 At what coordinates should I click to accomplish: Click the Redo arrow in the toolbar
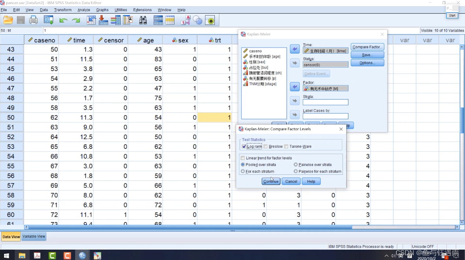(76, 21)
